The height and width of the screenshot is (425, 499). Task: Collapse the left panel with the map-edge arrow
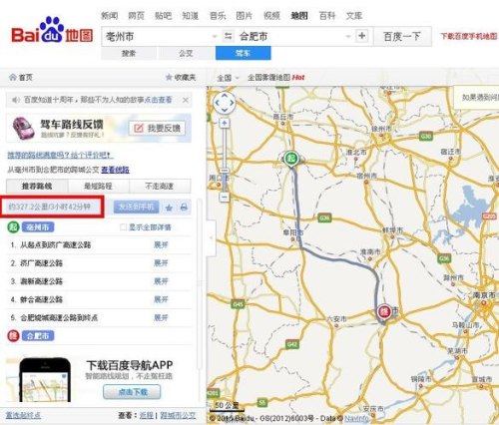pos(212,237)
